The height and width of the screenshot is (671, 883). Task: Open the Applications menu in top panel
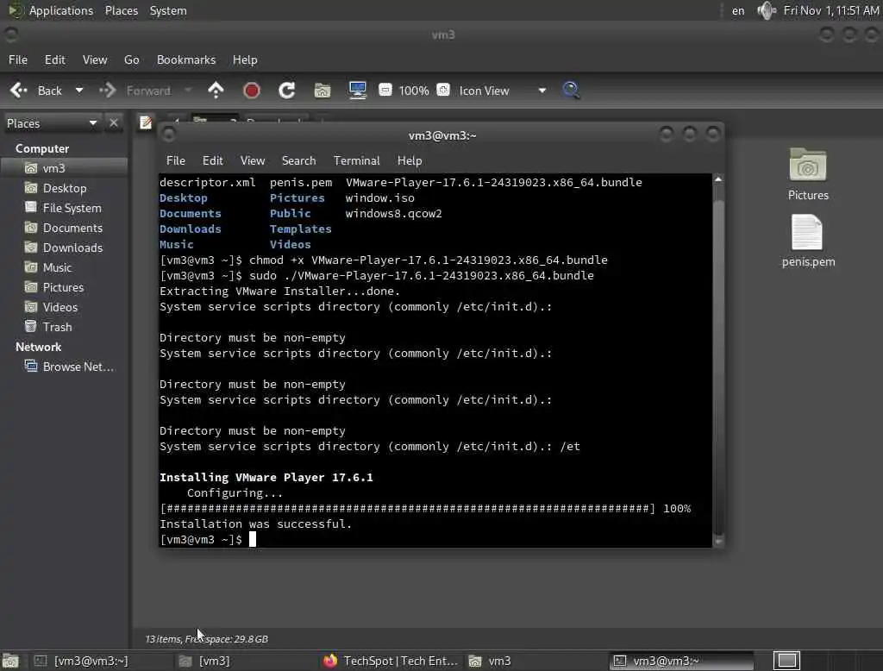coord(51,10)
